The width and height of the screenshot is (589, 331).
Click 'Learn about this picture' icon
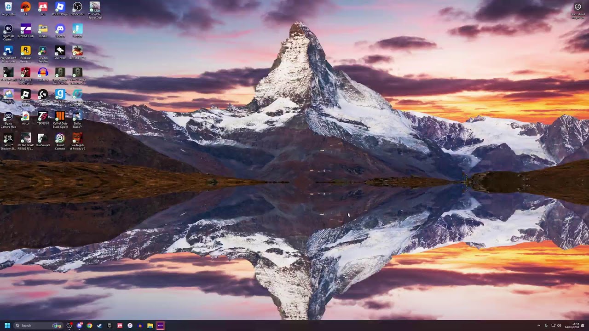pyautogui.click(x=578, y=10)
